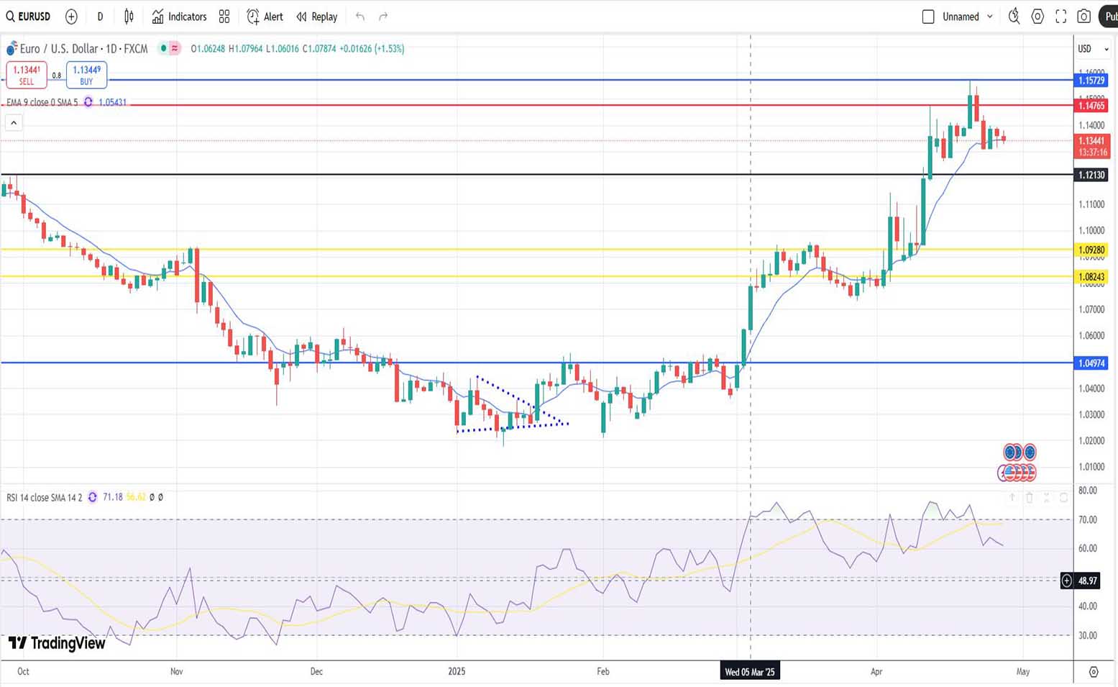
Task: Toggle the green market status dot
Action: click(x=164, y=48)
